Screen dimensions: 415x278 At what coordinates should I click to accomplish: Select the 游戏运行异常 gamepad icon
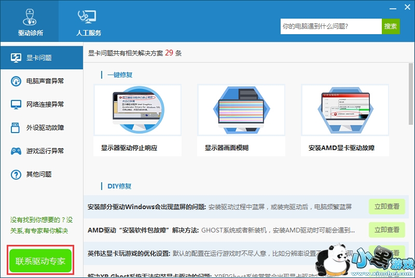pyautogui.click(x=16, y=151)
